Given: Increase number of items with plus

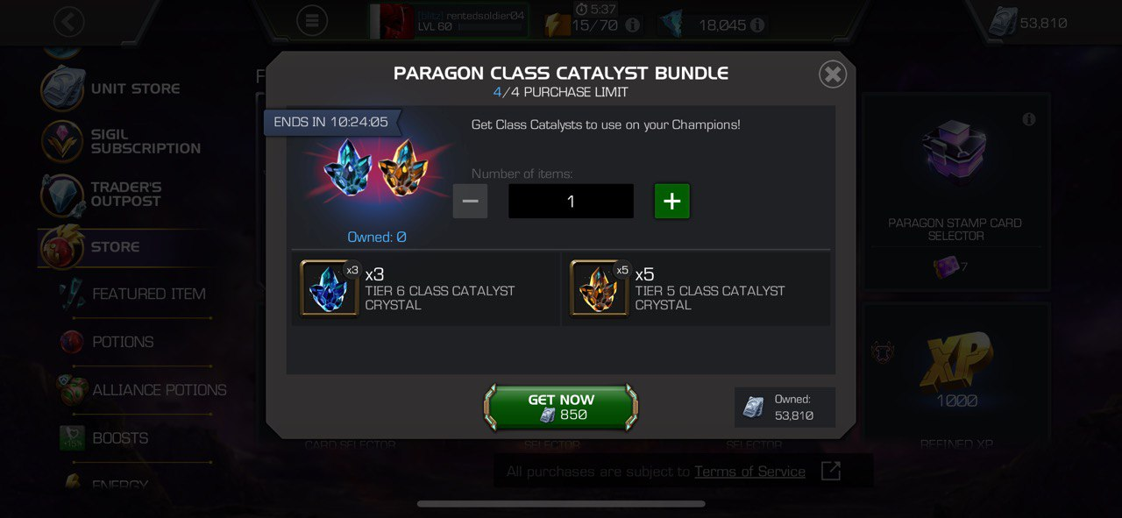Looking at the screenshot, I should click(x=671, y=201).
